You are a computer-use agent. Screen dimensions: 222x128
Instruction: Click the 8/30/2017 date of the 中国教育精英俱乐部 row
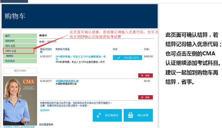(x=46, y=81)
